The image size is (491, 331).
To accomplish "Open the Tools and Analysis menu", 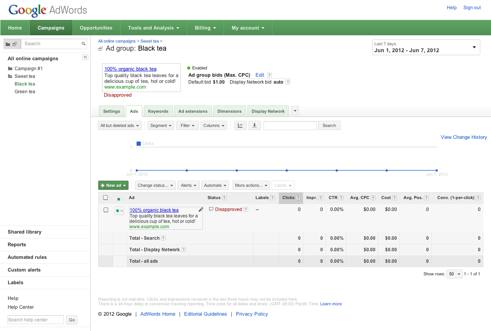I will click(x=153, y=28).
